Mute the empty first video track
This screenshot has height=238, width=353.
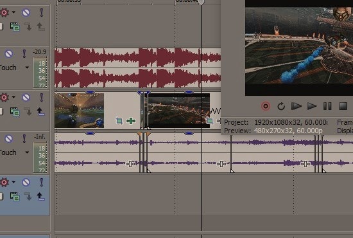(26, 12)
